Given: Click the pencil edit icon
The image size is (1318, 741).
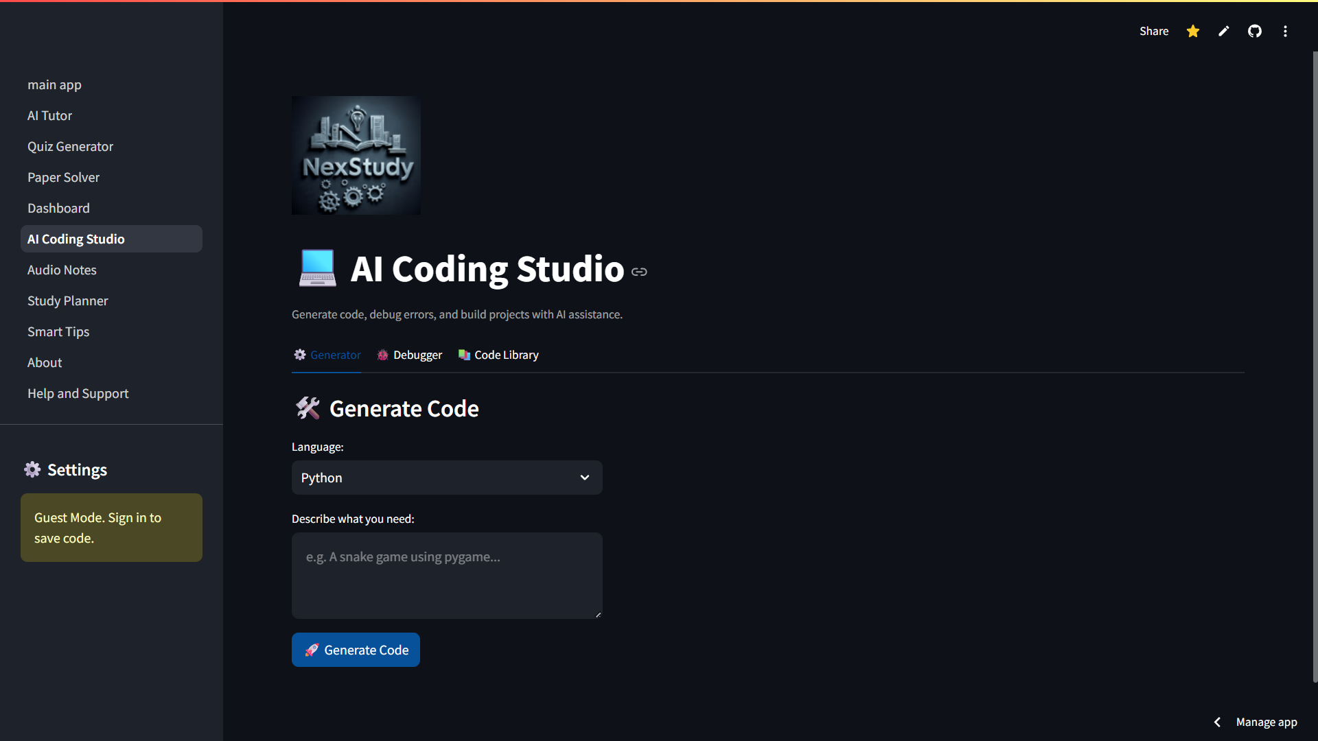Looking at the screenshot, I should tap(1223, 32).
